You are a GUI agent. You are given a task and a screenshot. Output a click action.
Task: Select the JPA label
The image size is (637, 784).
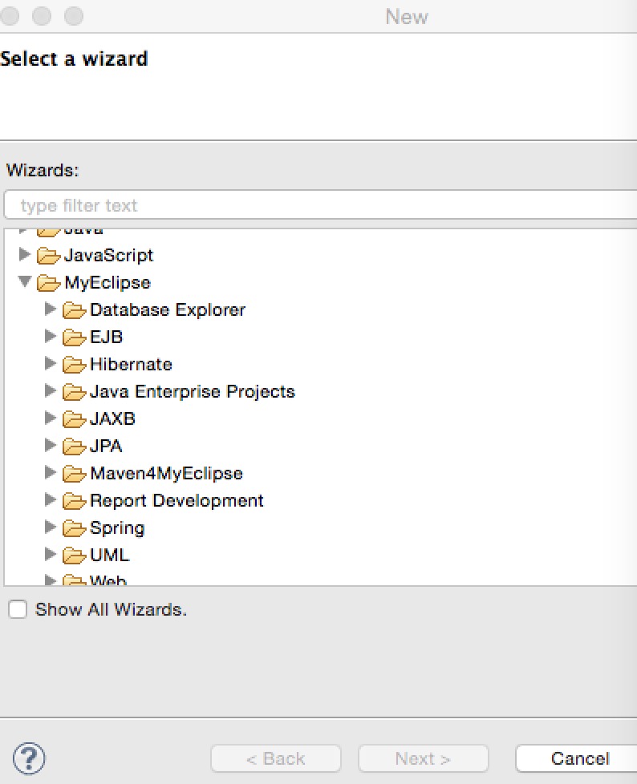(x=106, y=446)
